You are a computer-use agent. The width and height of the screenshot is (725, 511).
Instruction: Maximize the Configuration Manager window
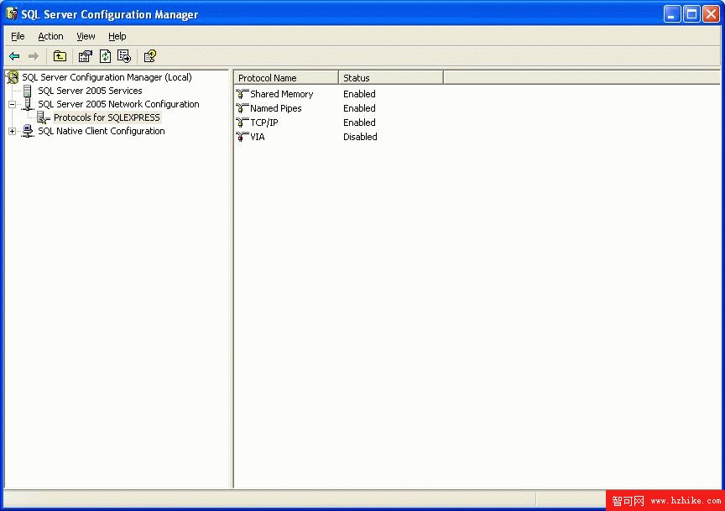point(691,14)
